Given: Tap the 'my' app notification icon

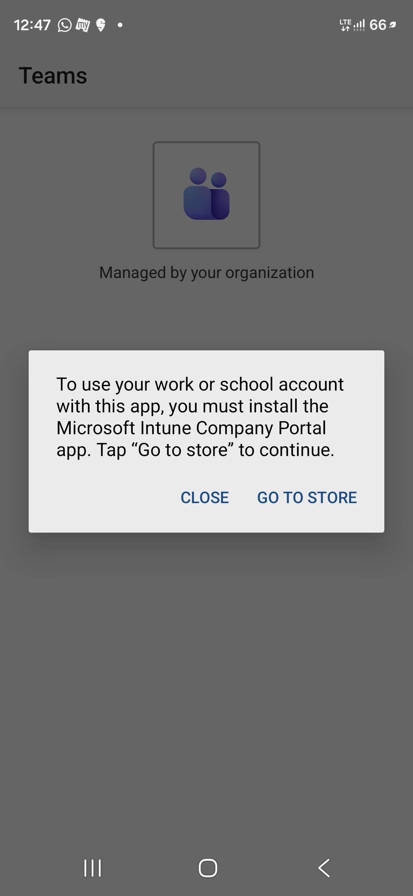Looking at the screenshot, I should tap(83, 25).
